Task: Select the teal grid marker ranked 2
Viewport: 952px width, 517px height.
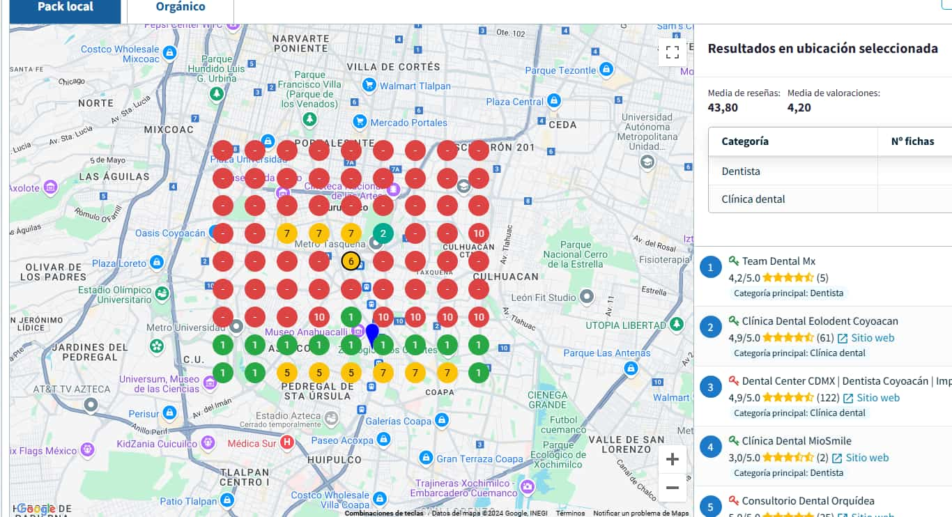Action: [x=383, y=233]
